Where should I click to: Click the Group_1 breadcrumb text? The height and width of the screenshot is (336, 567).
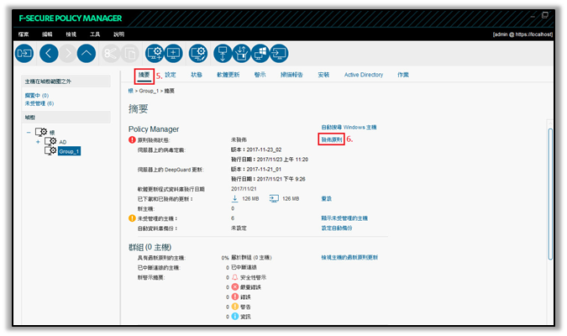(x=149, y=91)
